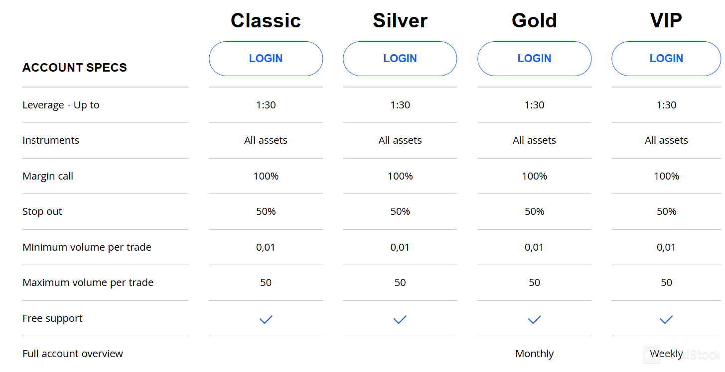The width and height of the screenshot is (725, 372).
Task: Click the ACCOUNT SPECS heading
Action: coord(75,67)
